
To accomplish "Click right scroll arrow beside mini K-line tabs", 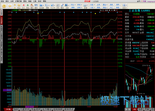I will (129, 109).
